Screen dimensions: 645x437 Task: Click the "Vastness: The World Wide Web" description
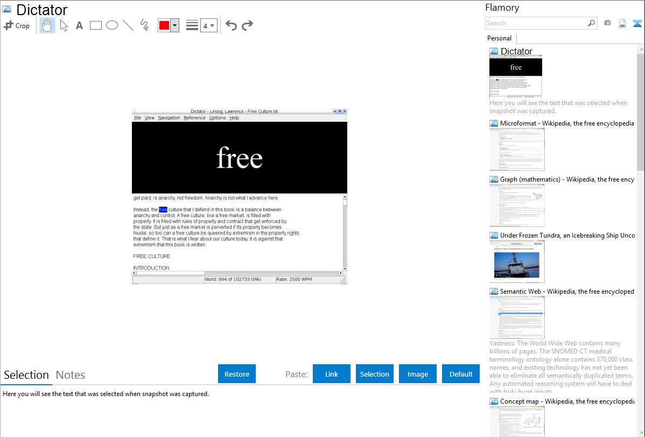(x=561, y=367)
